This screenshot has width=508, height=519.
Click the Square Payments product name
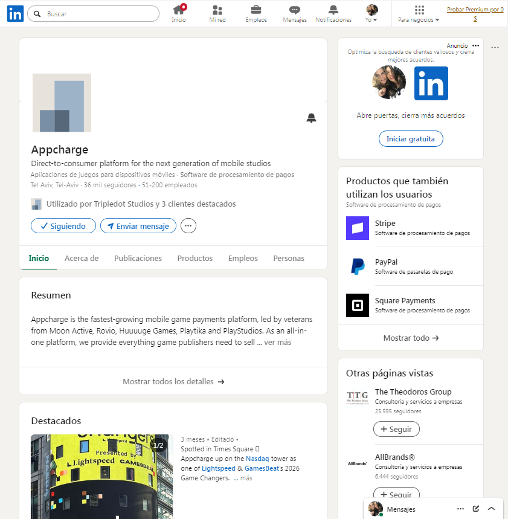click(405, 300)
